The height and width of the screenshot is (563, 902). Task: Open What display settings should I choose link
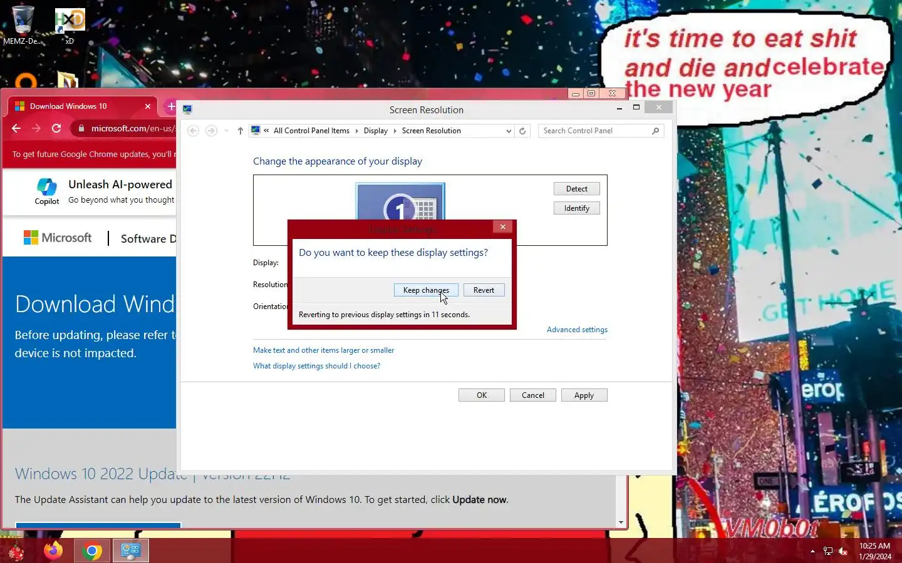pyautogui.click(x=316, y=366)
